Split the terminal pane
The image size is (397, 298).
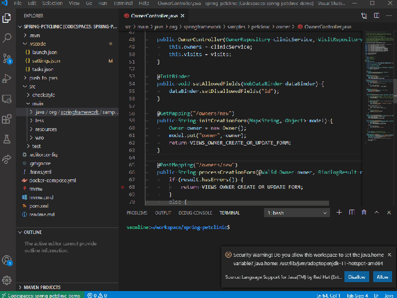pyautogui.click(x=352, y=212)
